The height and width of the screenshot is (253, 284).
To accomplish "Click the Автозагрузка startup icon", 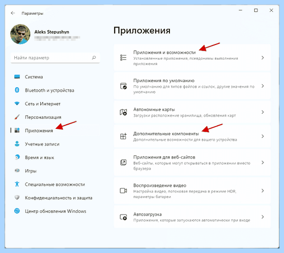I will [124, 217].
